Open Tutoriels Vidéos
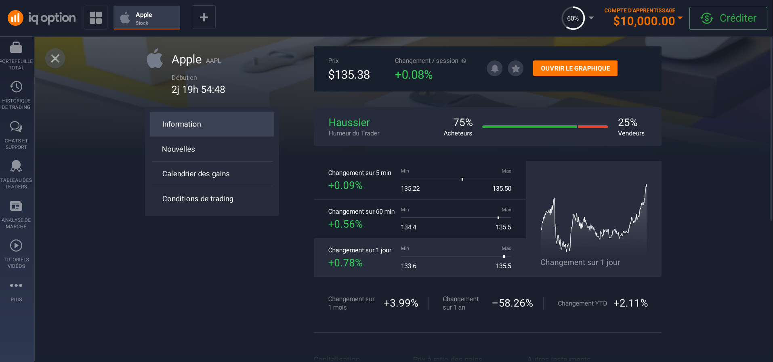 16,254
